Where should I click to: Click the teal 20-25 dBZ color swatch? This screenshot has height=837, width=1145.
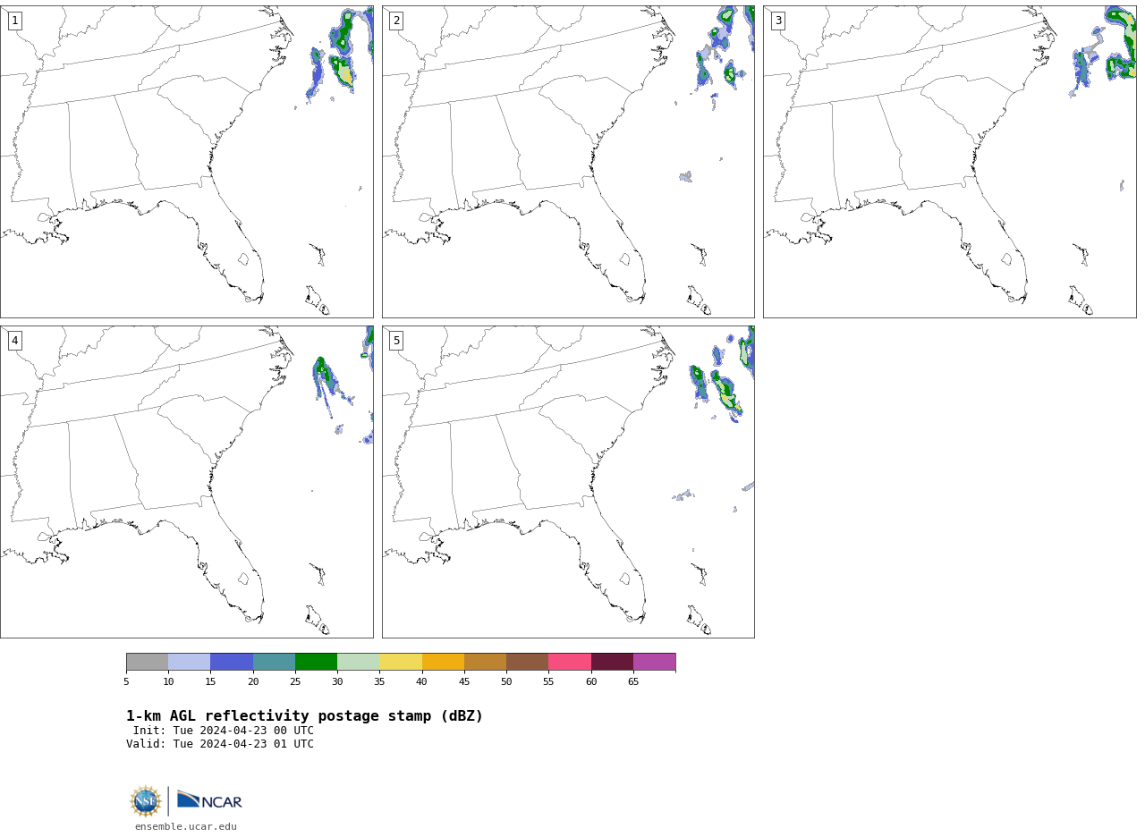click(274, 662)
